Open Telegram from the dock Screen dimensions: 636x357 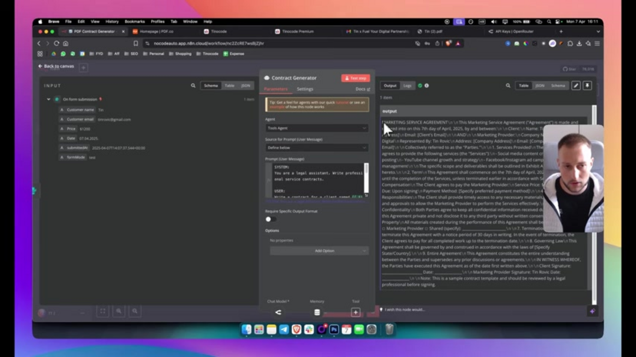(284, 330)
